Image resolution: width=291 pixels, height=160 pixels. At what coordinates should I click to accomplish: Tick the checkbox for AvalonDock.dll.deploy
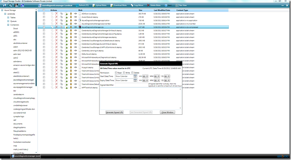click(x=44, y=17)
